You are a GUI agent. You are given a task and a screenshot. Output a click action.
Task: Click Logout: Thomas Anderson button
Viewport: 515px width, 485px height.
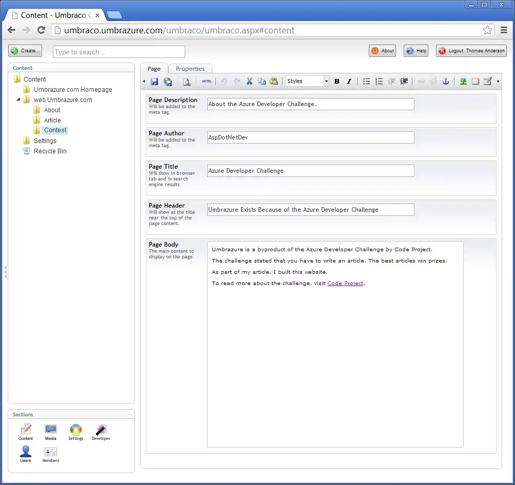tap(471, 51)
